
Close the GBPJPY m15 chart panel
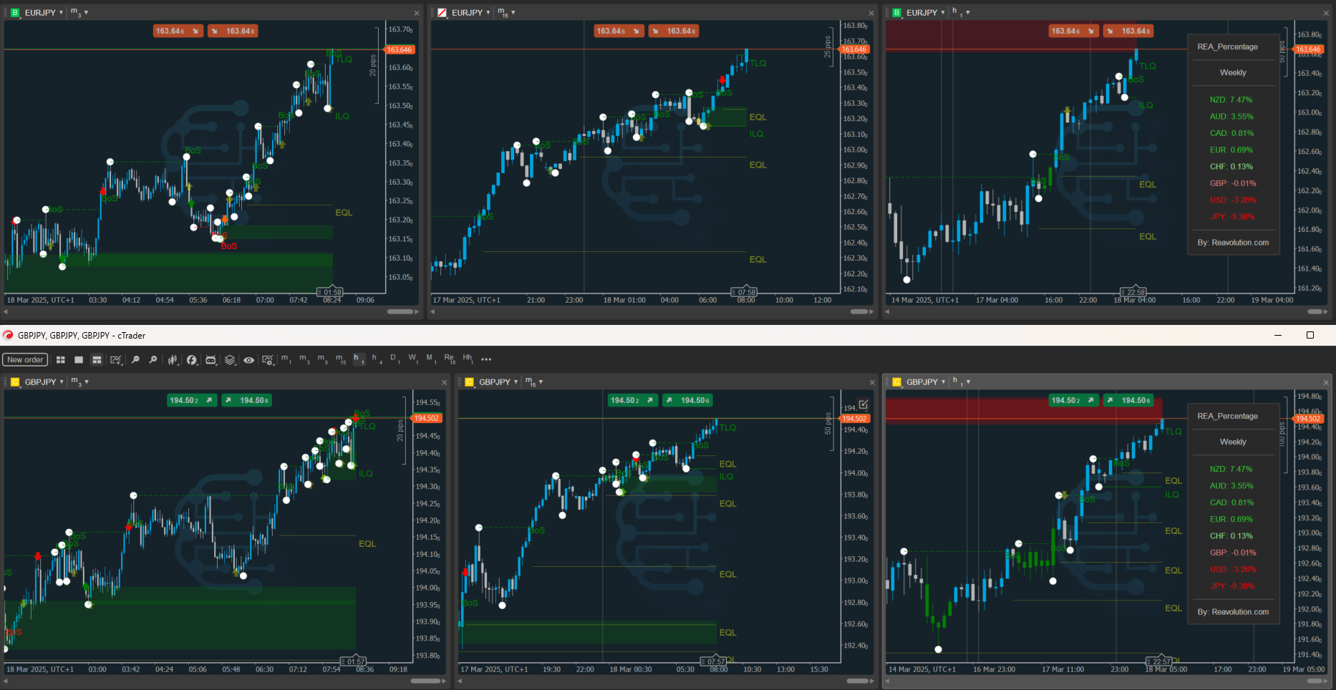(x=871, y=382)
